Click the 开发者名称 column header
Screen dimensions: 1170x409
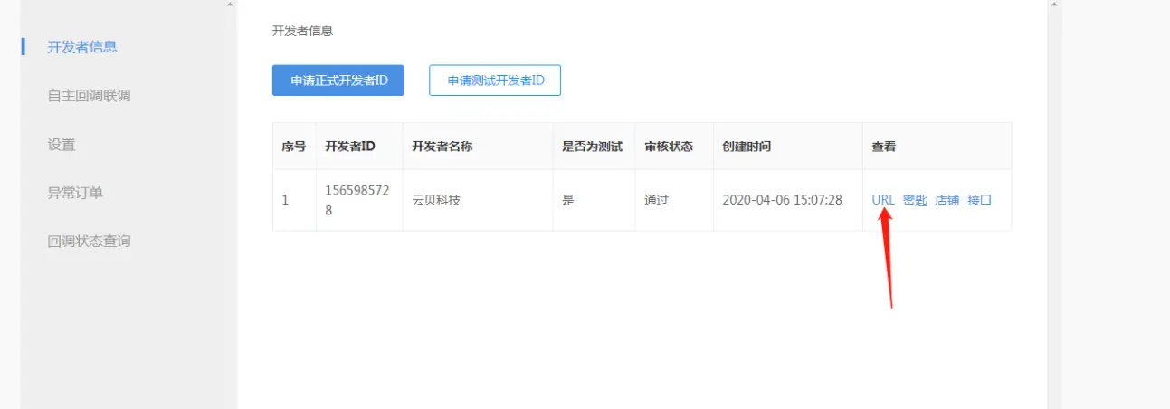(x=478, y=147)
